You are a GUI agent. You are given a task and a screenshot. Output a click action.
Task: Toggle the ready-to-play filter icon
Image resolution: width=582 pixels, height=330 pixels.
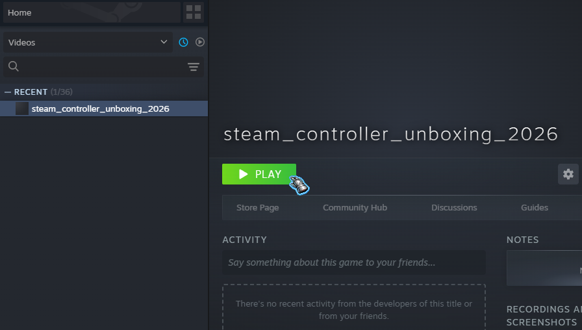[x=200, y=42]
